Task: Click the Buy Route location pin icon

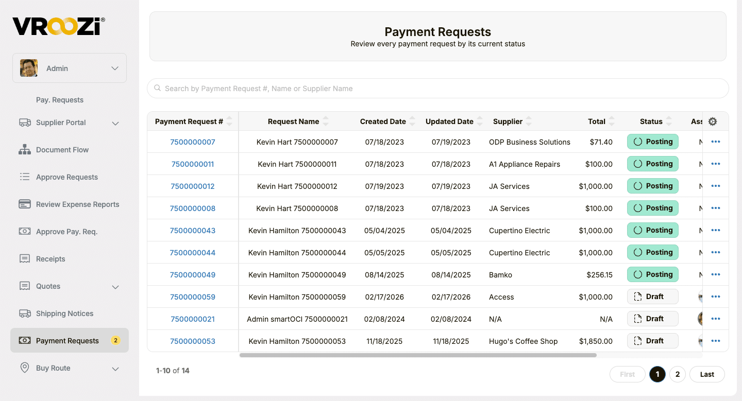Action: [25, 368]
